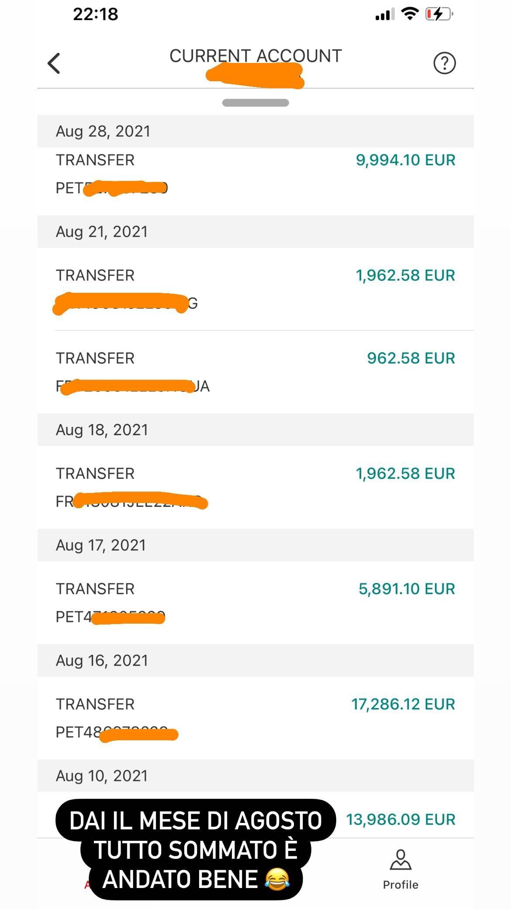The image size is (511, 909).
Task: Tap the Aug 21, 2021 date header
Action: coord(102,232)
